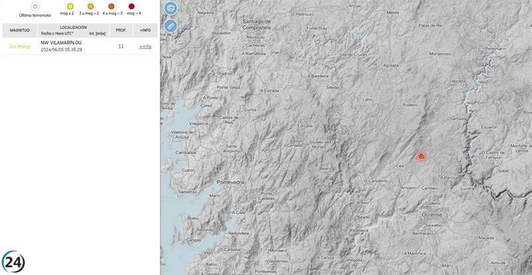Select the dark red mag > 4 legend dot
The image size is (532, 275).
coord(132,6)
